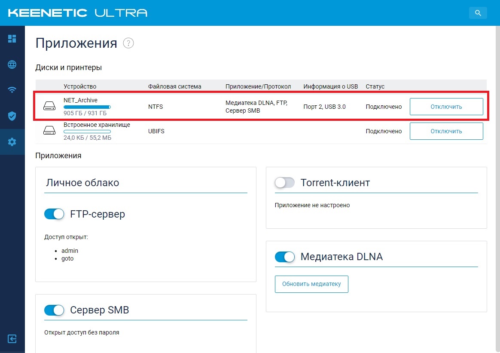Switch off the Сервер SMB toggle
This screenshot has width=500, height=353.
[x=54, y=310]
